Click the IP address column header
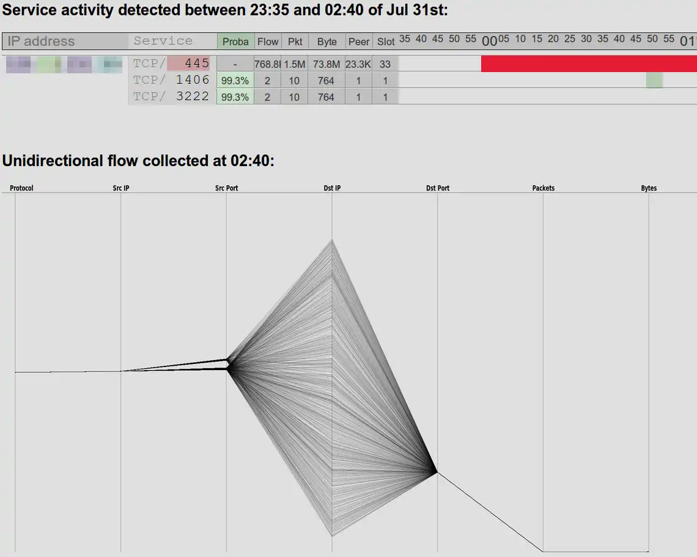697x557 pixels. (65, 41)
